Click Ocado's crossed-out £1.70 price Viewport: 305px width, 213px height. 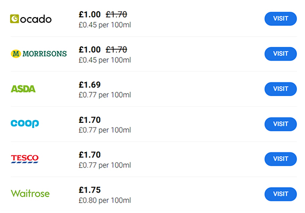[116, 14]
